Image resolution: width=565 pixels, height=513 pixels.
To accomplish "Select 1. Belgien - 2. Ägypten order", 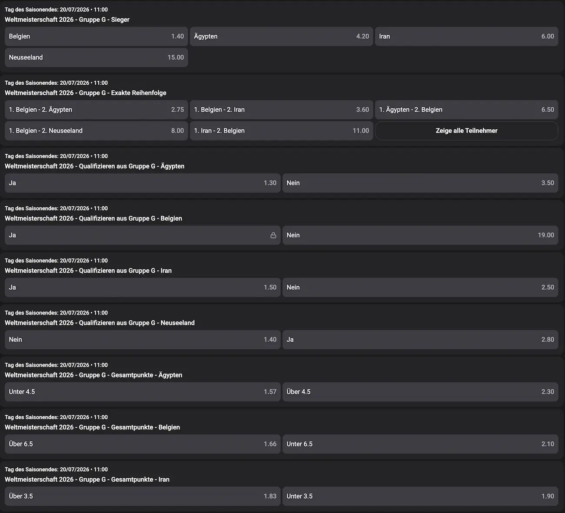I will pyautogui.click(x=96, y=110).
